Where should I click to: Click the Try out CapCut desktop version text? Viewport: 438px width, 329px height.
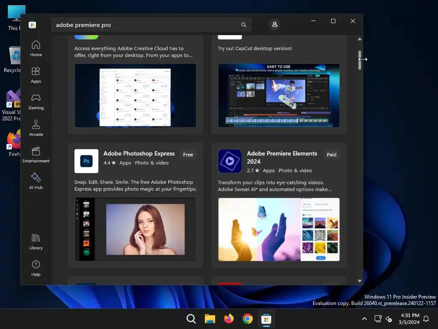coord(255,48)
